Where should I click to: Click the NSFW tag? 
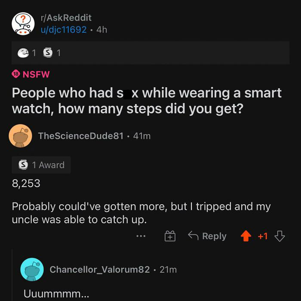coord(31,74)
